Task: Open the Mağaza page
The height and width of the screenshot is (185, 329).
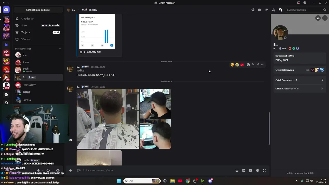Action: 38,32
